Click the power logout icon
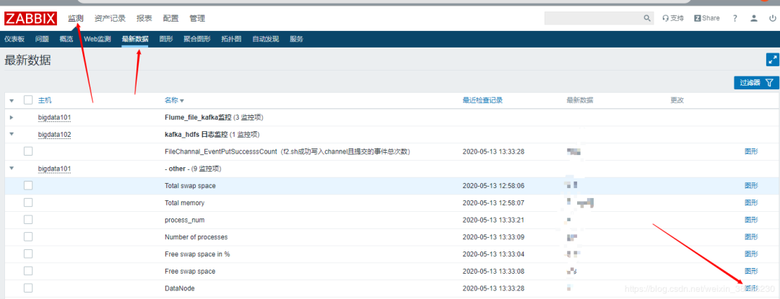Image resolution: width=780 pixels, height=299 pixels. pos(773,18)
